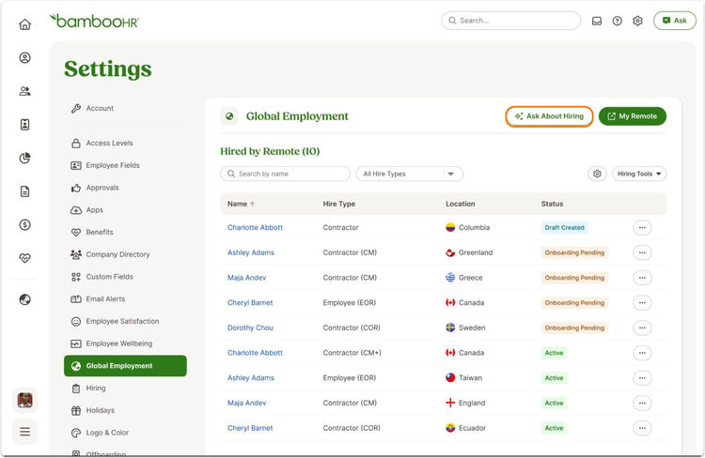Open the help question mark icon
Screen dimensions: 705x458
(x=617, y=21)
